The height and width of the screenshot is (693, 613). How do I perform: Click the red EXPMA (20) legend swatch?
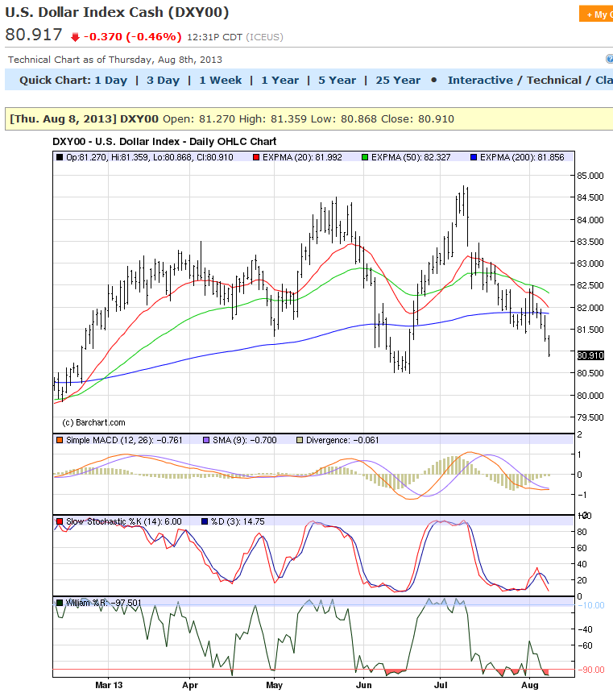coord(256,157)
